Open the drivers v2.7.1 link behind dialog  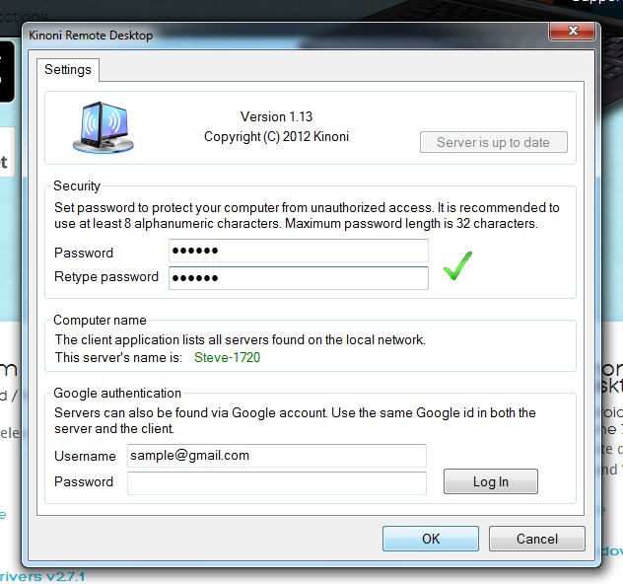point(41,576)
